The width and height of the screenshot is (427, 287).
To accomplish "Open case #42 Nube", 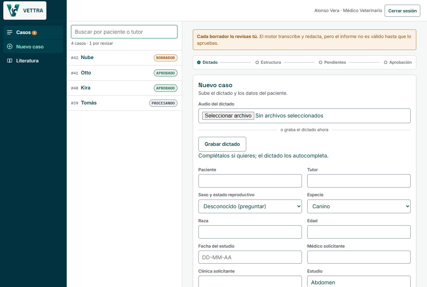I will click(124, 58).
